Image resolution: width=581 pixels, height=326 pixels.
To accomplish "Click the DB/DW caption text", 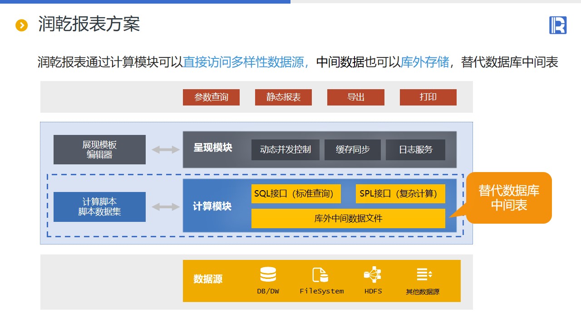I will click(268, 291).
